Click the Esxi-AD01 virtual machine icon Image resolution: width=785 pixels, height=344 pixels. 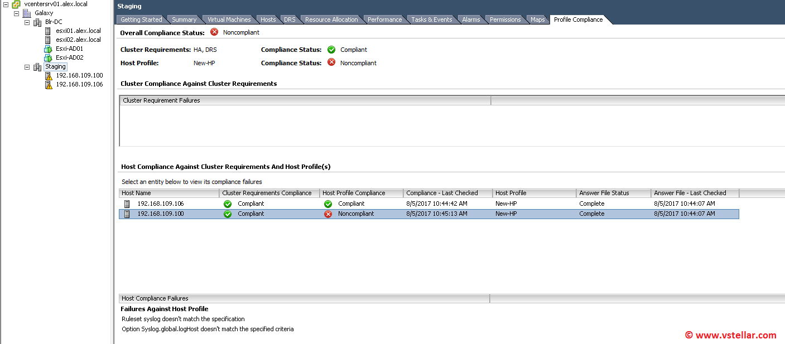click(x=47, y=49)
